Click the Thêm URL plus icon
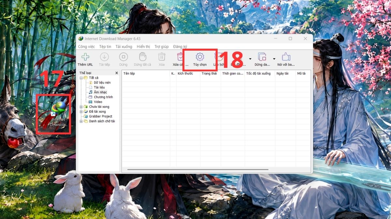 [x=85, y=57]
